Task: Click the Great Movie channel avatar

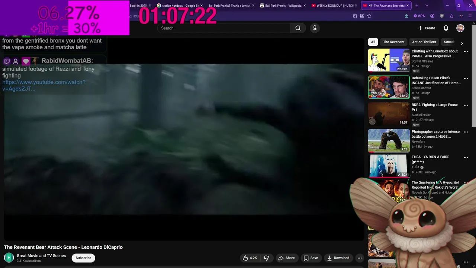Action: pos(9,258)
